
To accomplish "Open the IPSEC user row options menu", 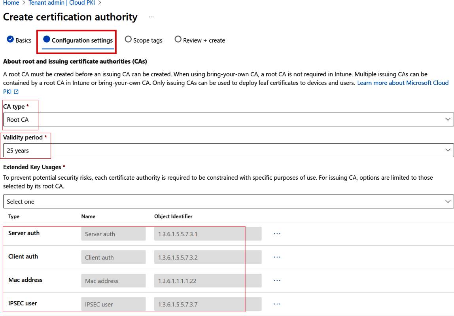I will click(x=277, y=304).
